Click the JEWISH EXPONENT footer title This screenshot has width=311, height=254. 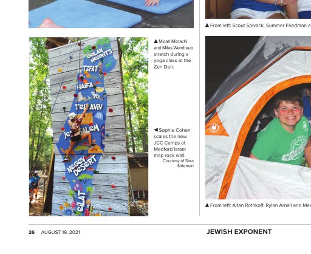click(x=239, y=232)
